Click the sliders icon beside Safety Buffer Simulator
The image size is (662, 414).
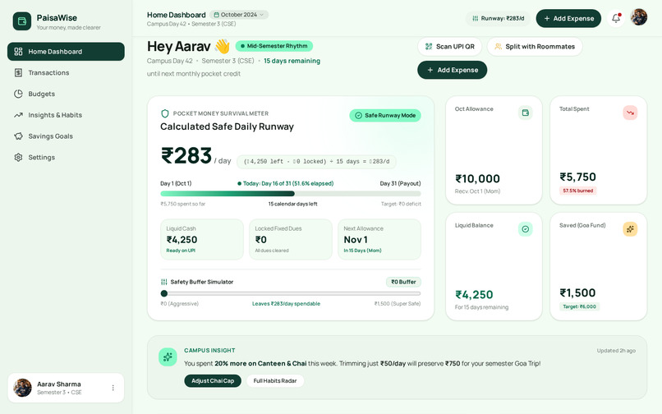pos(163,282)
